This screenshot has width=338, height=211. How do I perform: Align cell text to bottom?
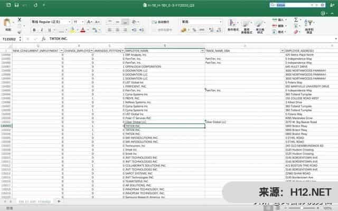[125, 22]
